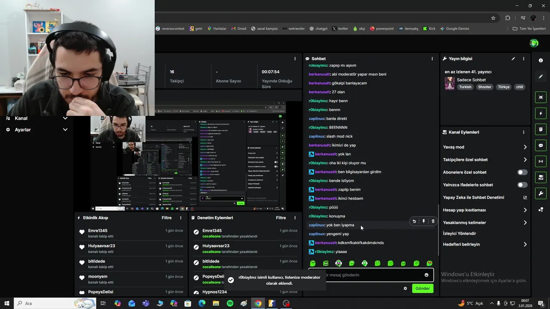
Task: Toggle the stream preview widget icon in sidebar
Action: click(541, 97)
